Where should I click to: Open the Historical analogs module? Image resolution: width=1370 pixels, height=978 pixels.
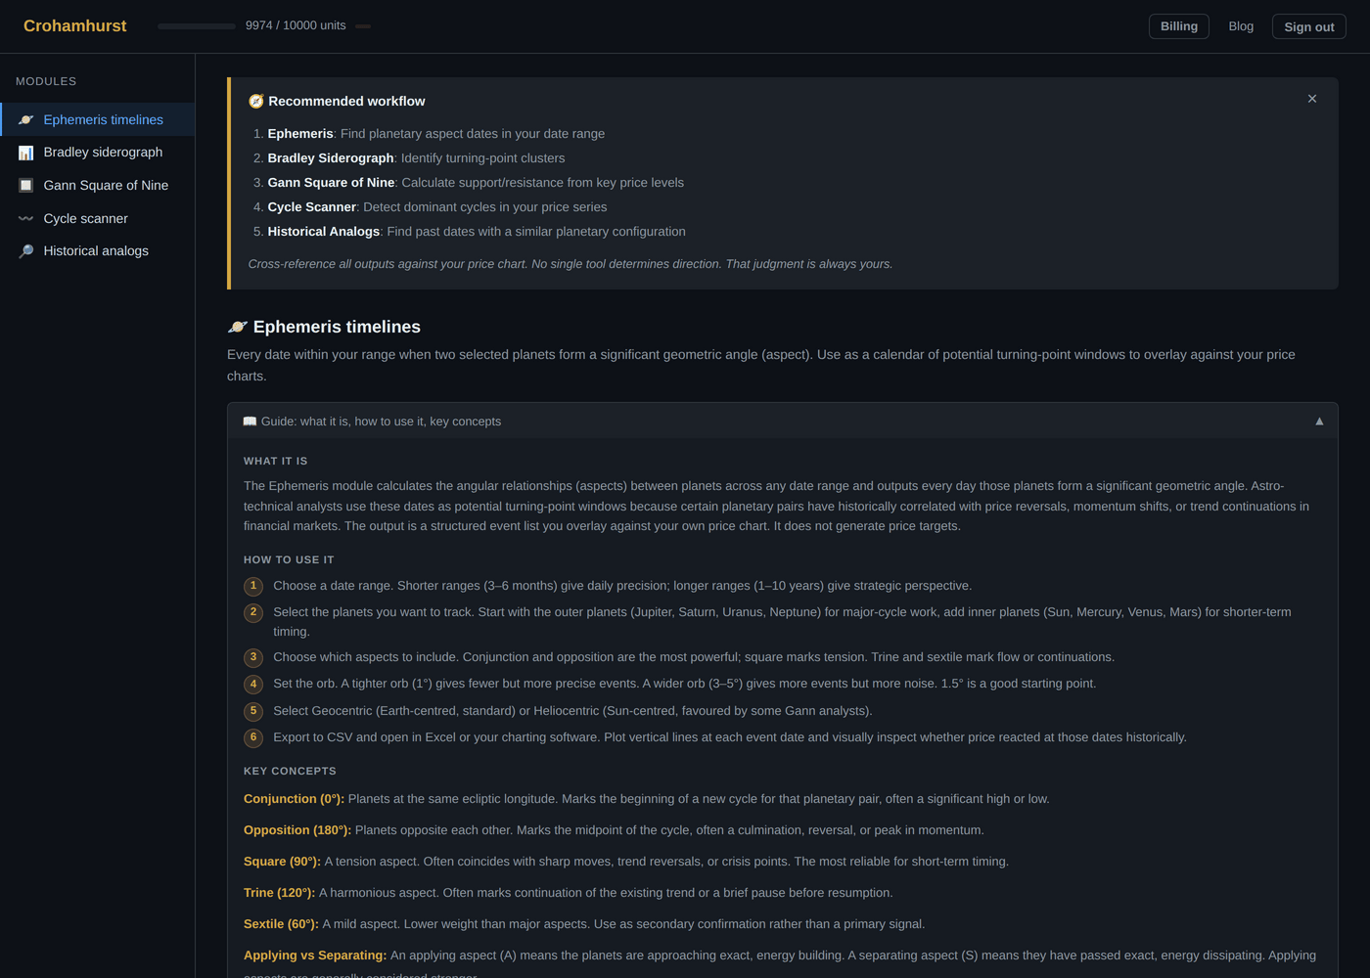coord(98,251)
